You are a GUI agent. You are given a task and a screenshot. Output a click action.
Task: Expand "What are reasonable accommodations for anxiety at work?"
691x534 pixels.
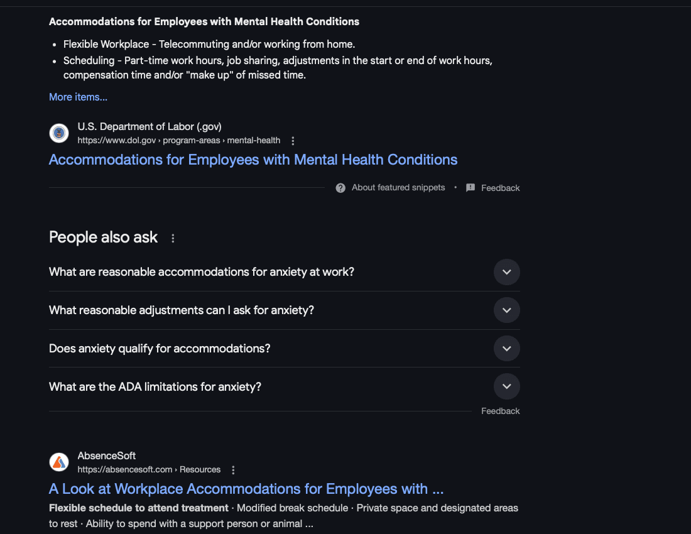[x=506, y=272]
